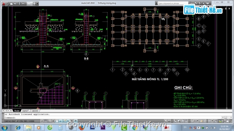This screenshot has height=131, width=234.
Task: Switch to the Layout2 tab
Action: pyautogui.click(x=35, y=111)
